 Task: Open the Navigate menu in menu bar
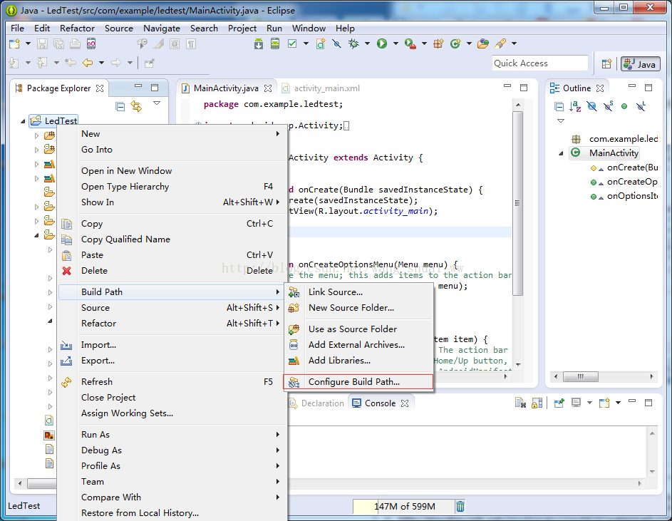(162, 29)
